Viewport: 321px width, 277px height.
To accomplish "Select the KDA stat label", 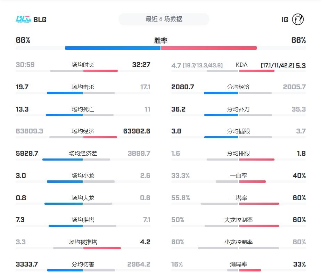I will coord(241,65).
